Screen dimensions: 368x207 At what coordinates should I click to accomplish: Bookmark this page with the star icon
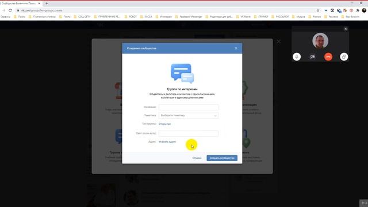(x=318, y=10)
